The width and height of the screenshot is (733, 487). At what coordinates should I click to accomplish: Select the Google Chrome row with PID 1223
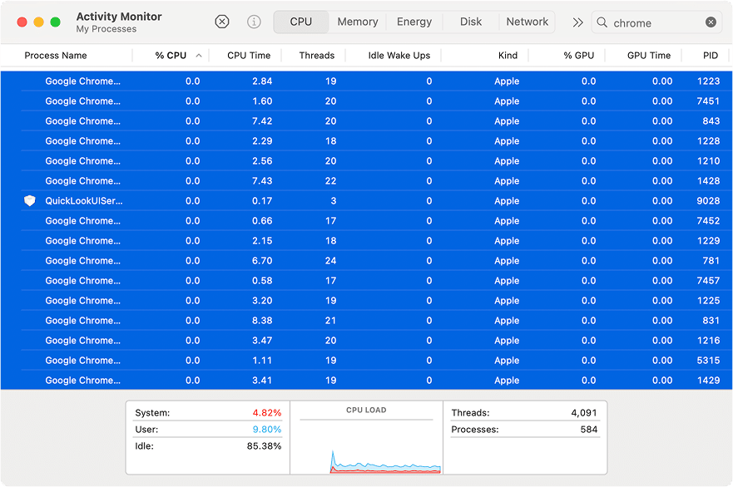point(366,81)
